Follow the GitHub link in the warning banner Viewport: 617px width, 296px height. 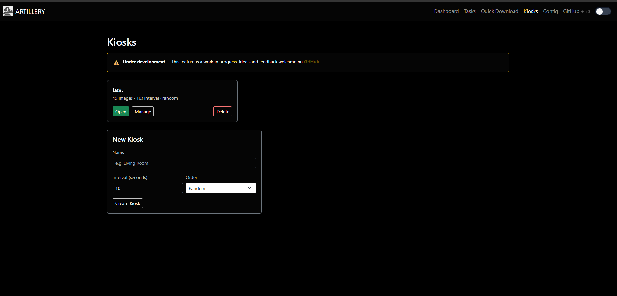[311, 62]
